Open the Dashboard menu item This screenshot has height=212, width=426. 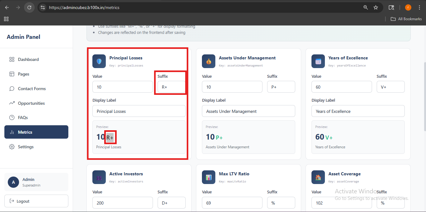(36, 59)
